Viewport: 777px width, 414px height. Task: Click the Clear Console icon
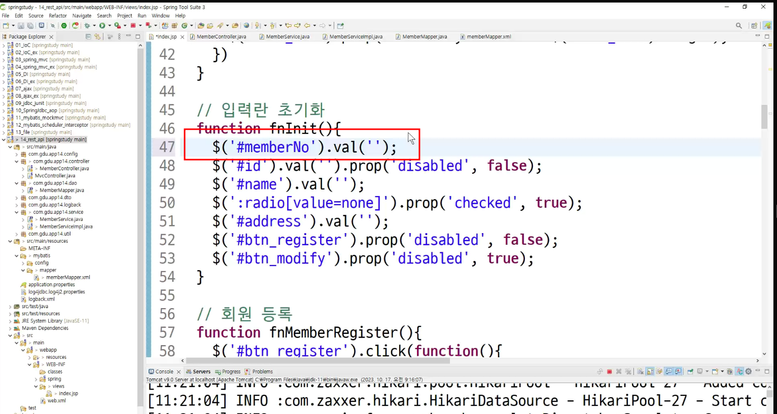641,371
